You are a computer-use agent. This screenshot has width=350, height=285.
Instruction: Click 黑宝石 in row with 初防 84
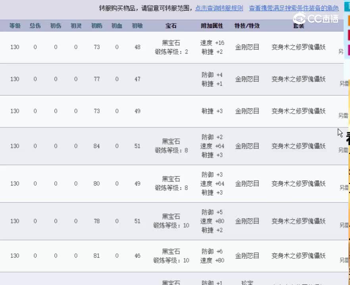[x=171, y=142]
